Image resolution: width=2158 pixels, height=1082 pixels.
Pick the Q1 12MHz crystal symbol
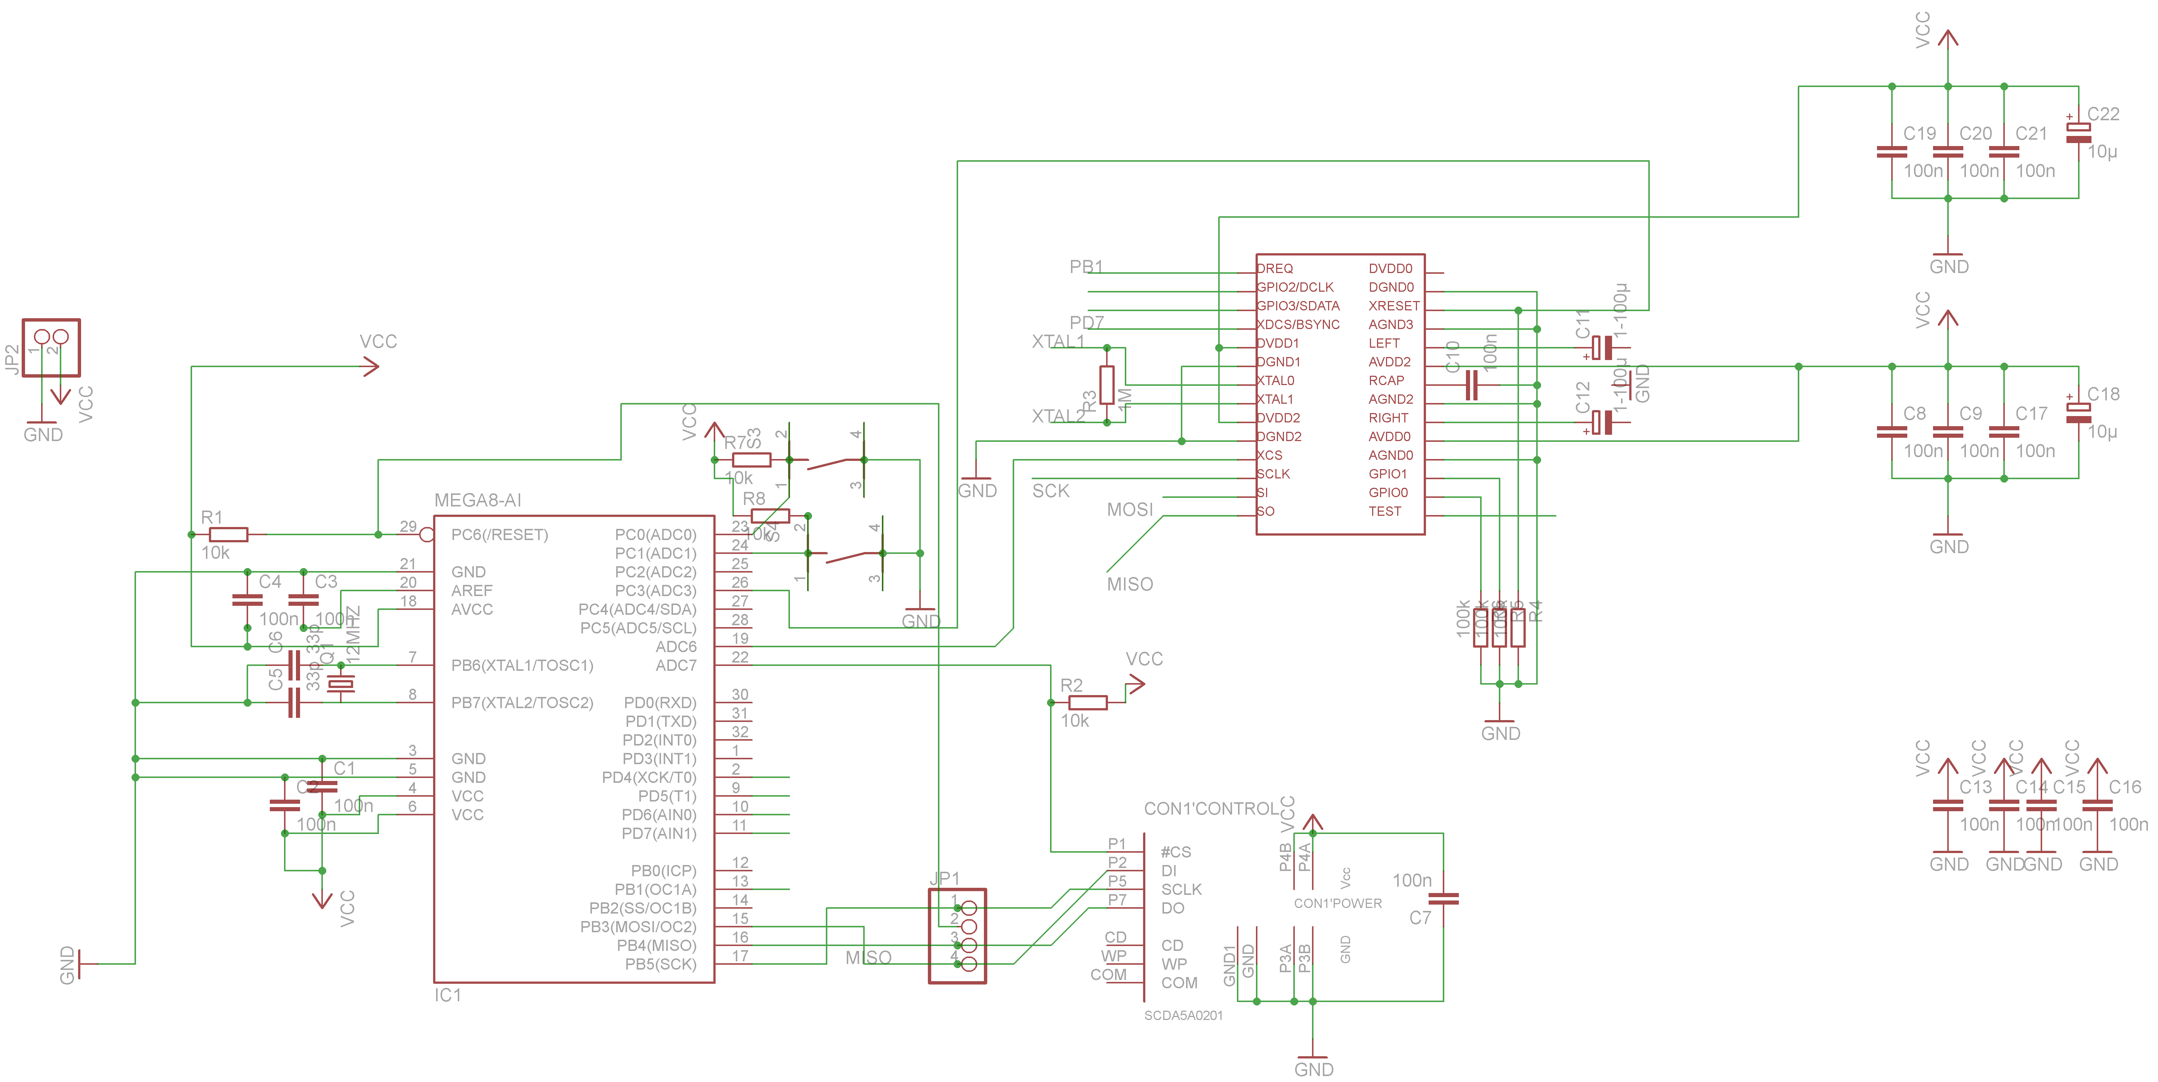pos(340,684)
